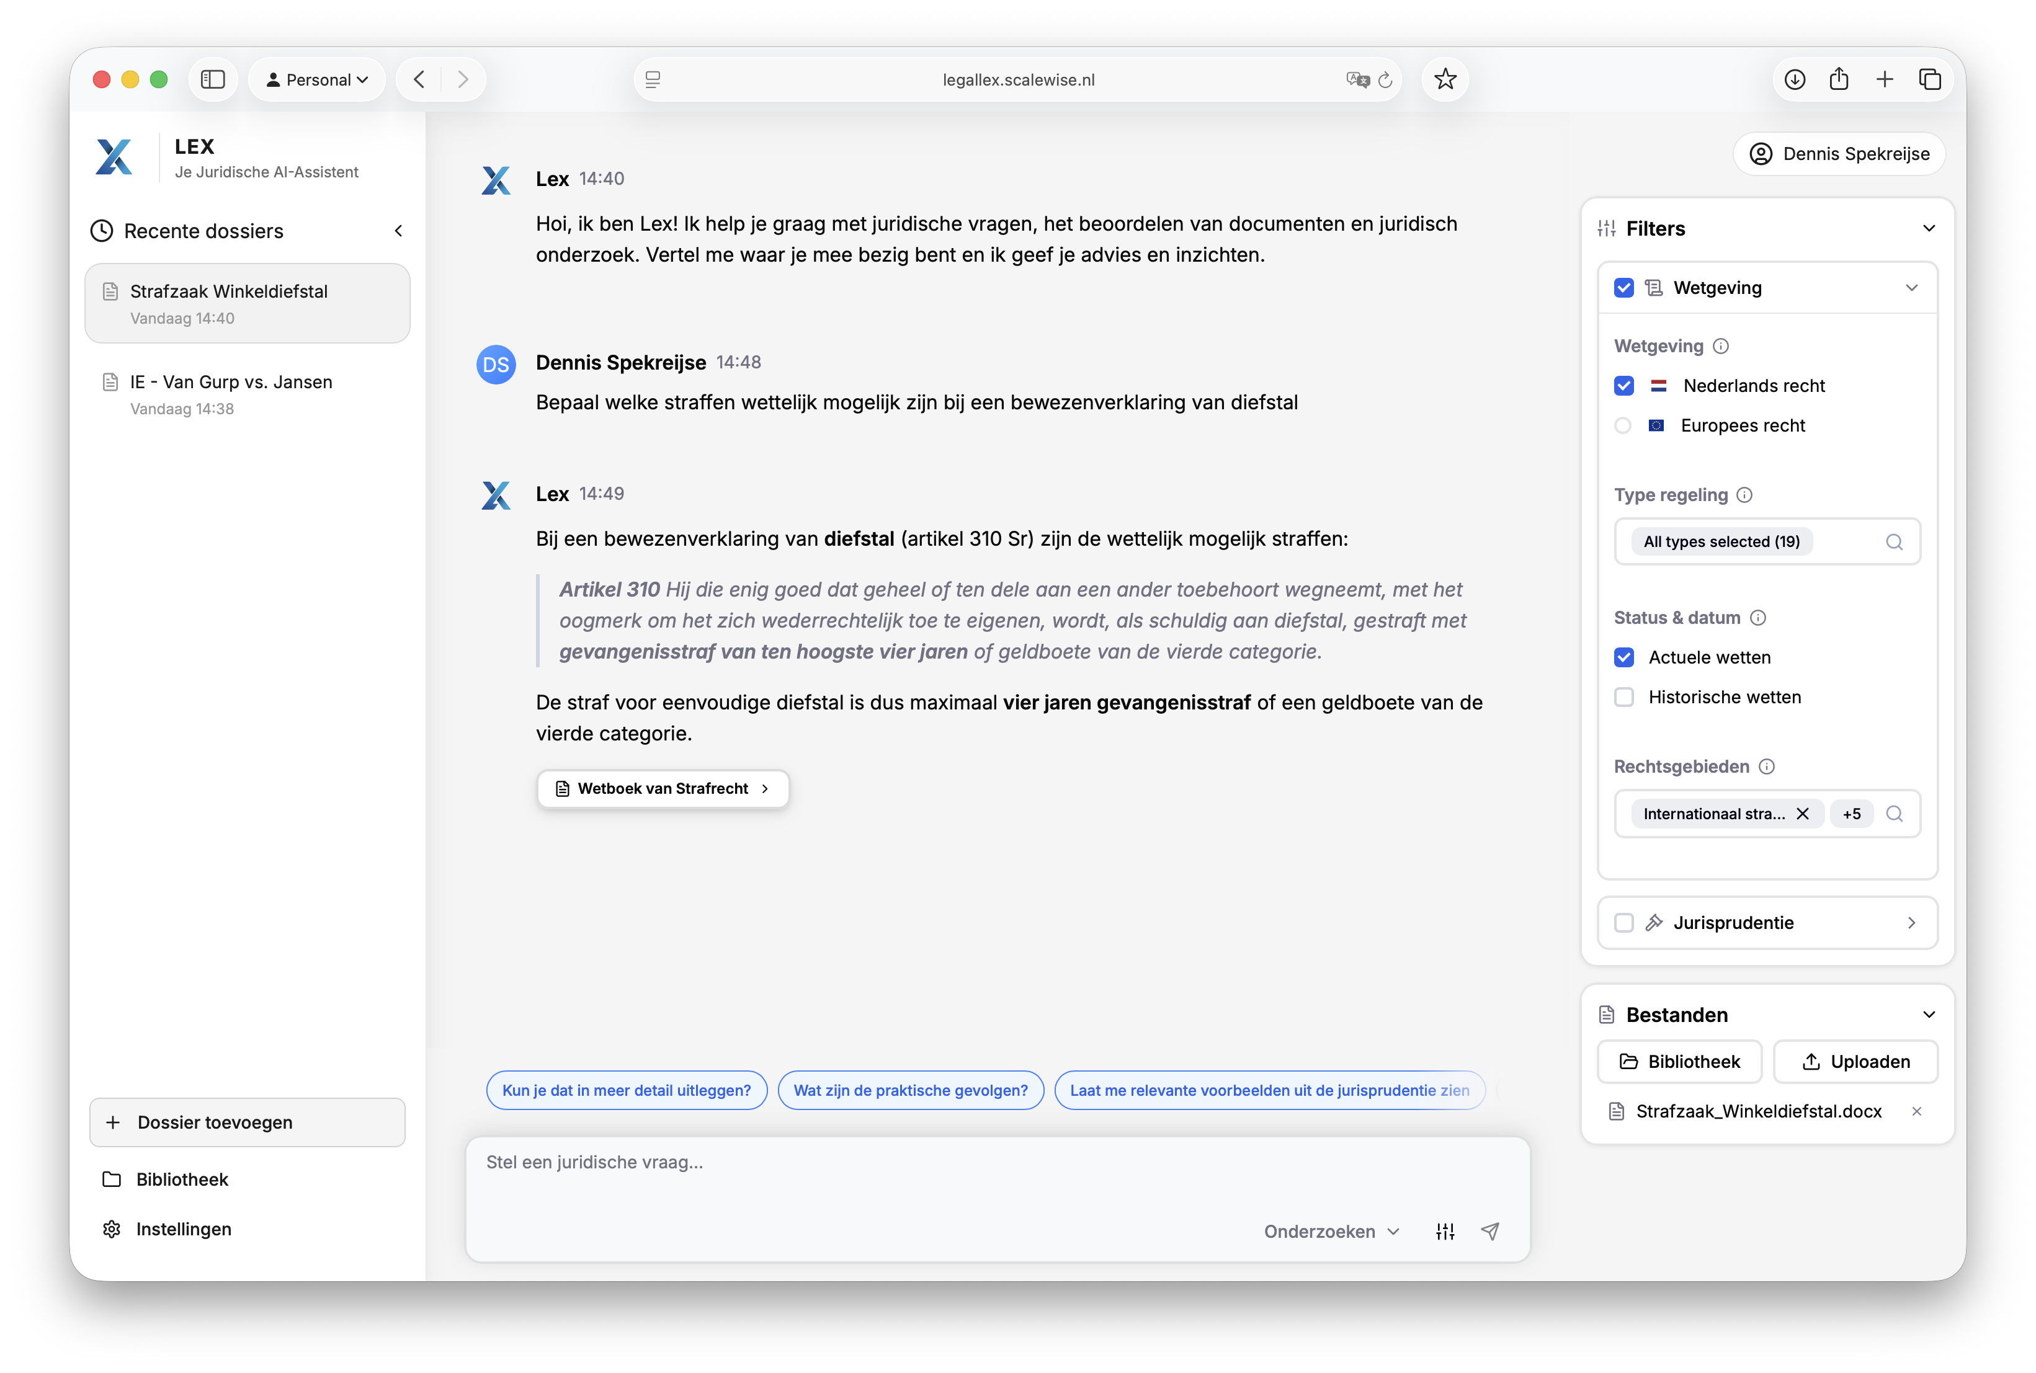Click the legallex.scalewise.nl address bar

point(1019,79)
